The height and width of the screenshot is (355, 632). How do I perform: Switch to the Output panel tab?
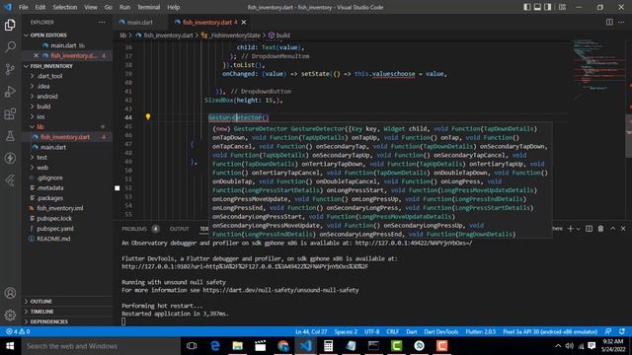179,229
